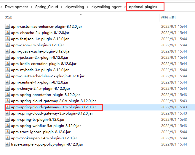Expand chevron after skywalking breadcrumb
The height and width of the screenshot is (155, 195).
pyautogui.click(x=88, y=7)
